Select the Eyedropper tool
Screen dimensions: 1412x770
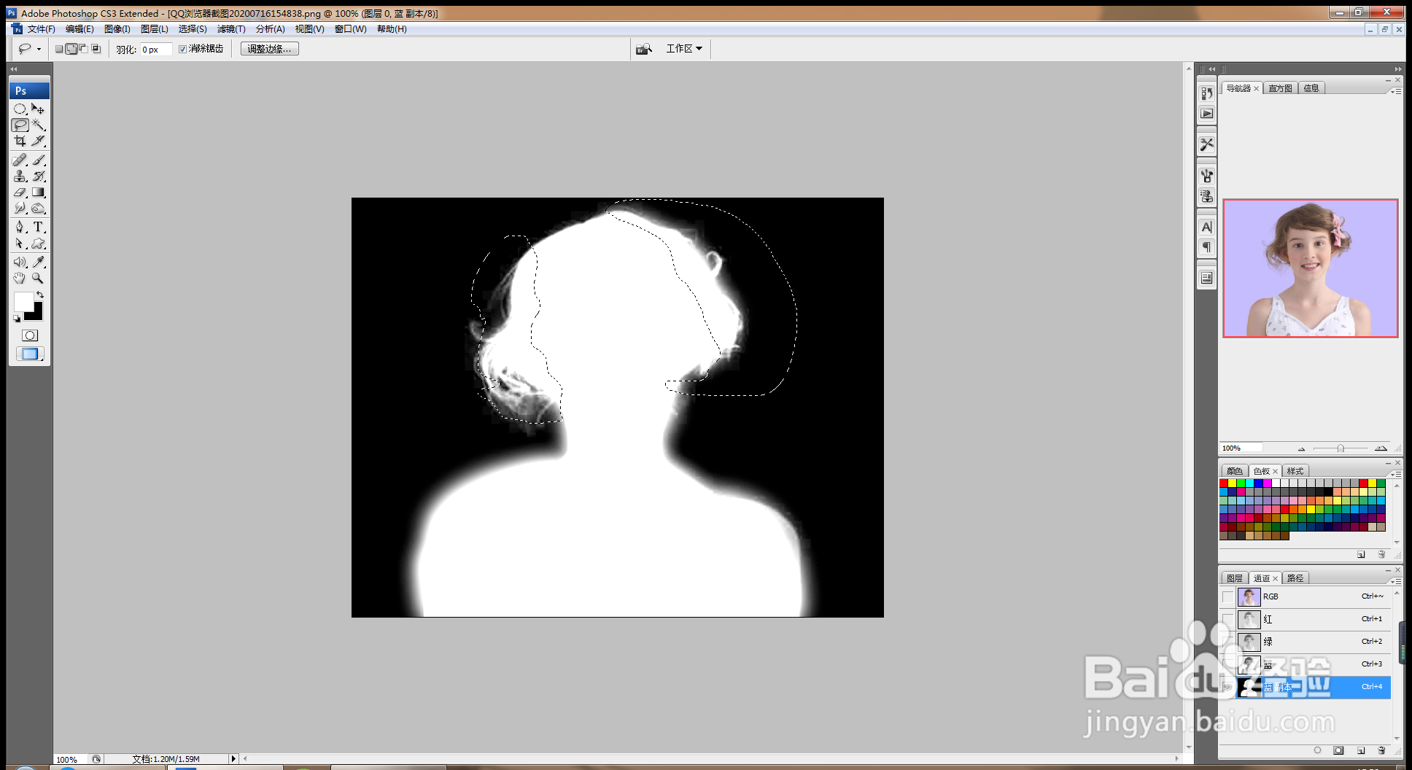click(x=38, y=262)
